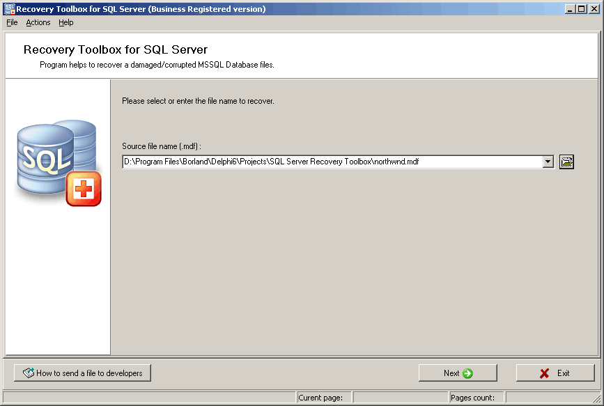Click the 'Curent page:' status bar label

click(320, 398)
